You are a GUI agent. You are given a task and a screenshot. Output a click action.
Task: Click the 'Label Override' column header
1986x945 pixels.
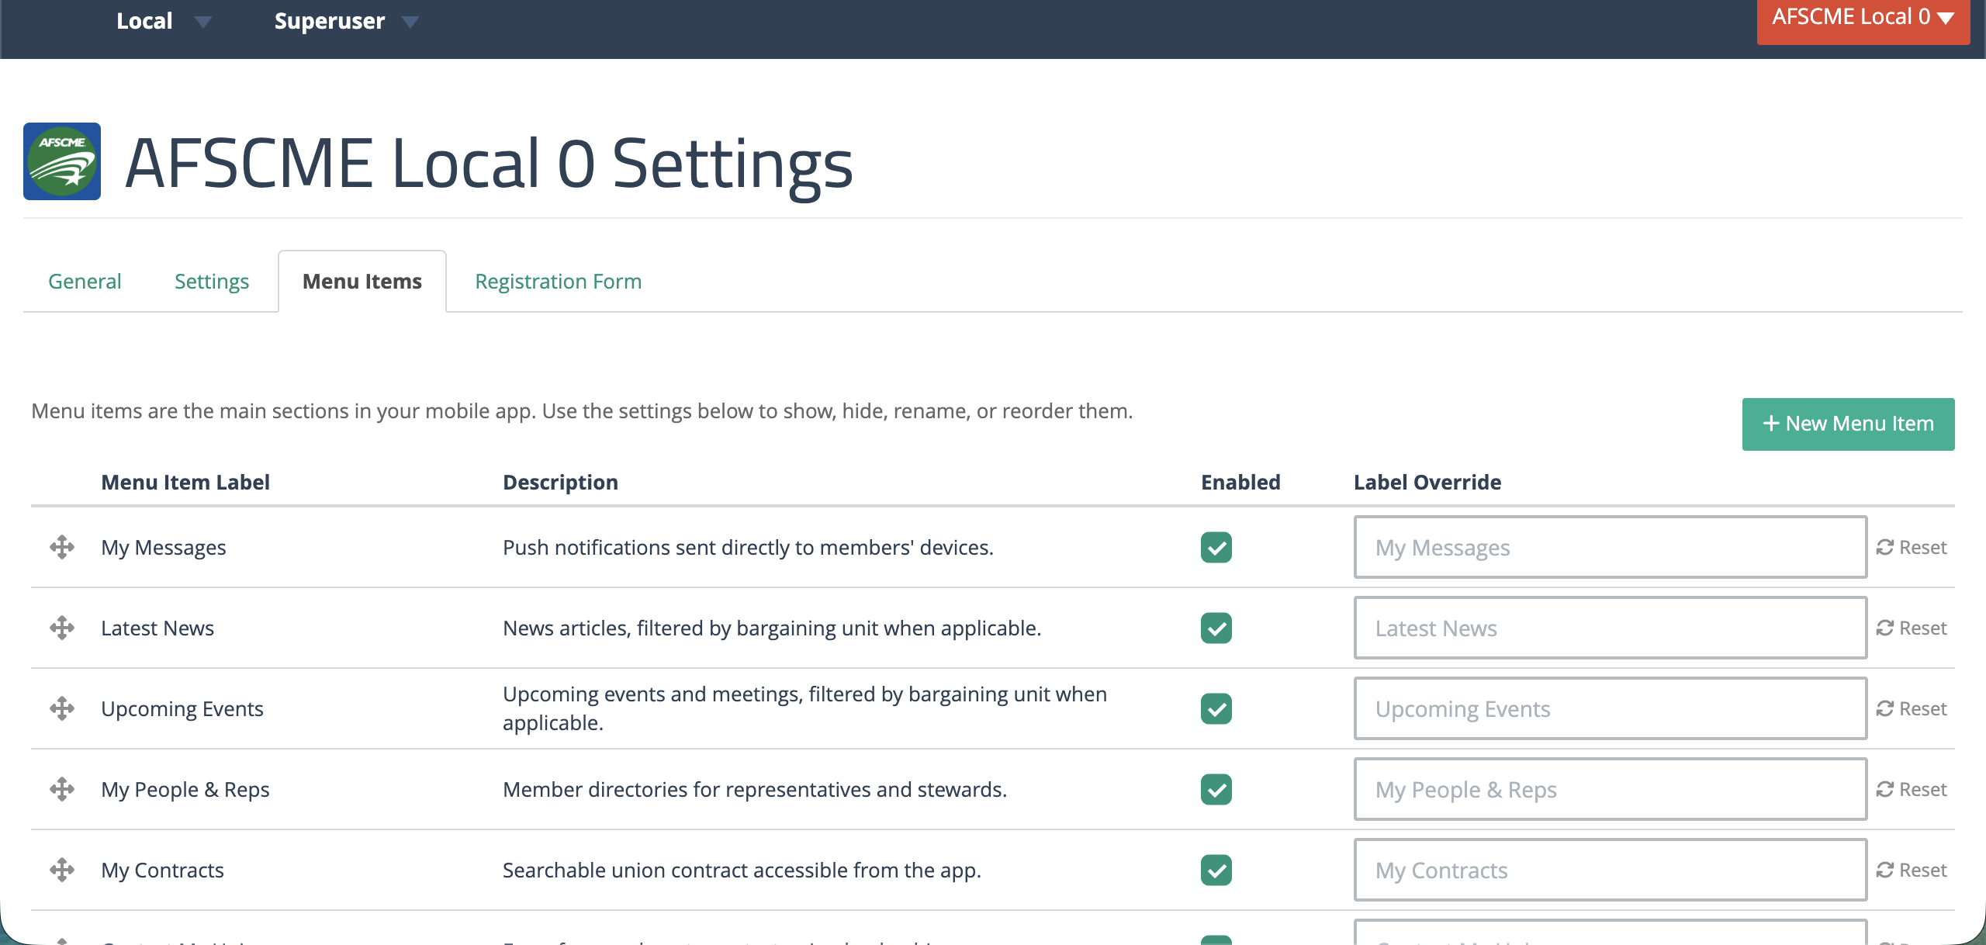pos(1427,482)
